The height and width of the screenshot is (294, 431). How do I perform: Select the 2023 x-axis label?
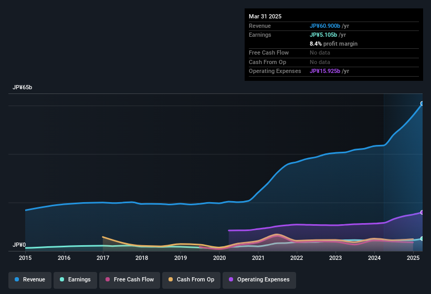(335, 258)
